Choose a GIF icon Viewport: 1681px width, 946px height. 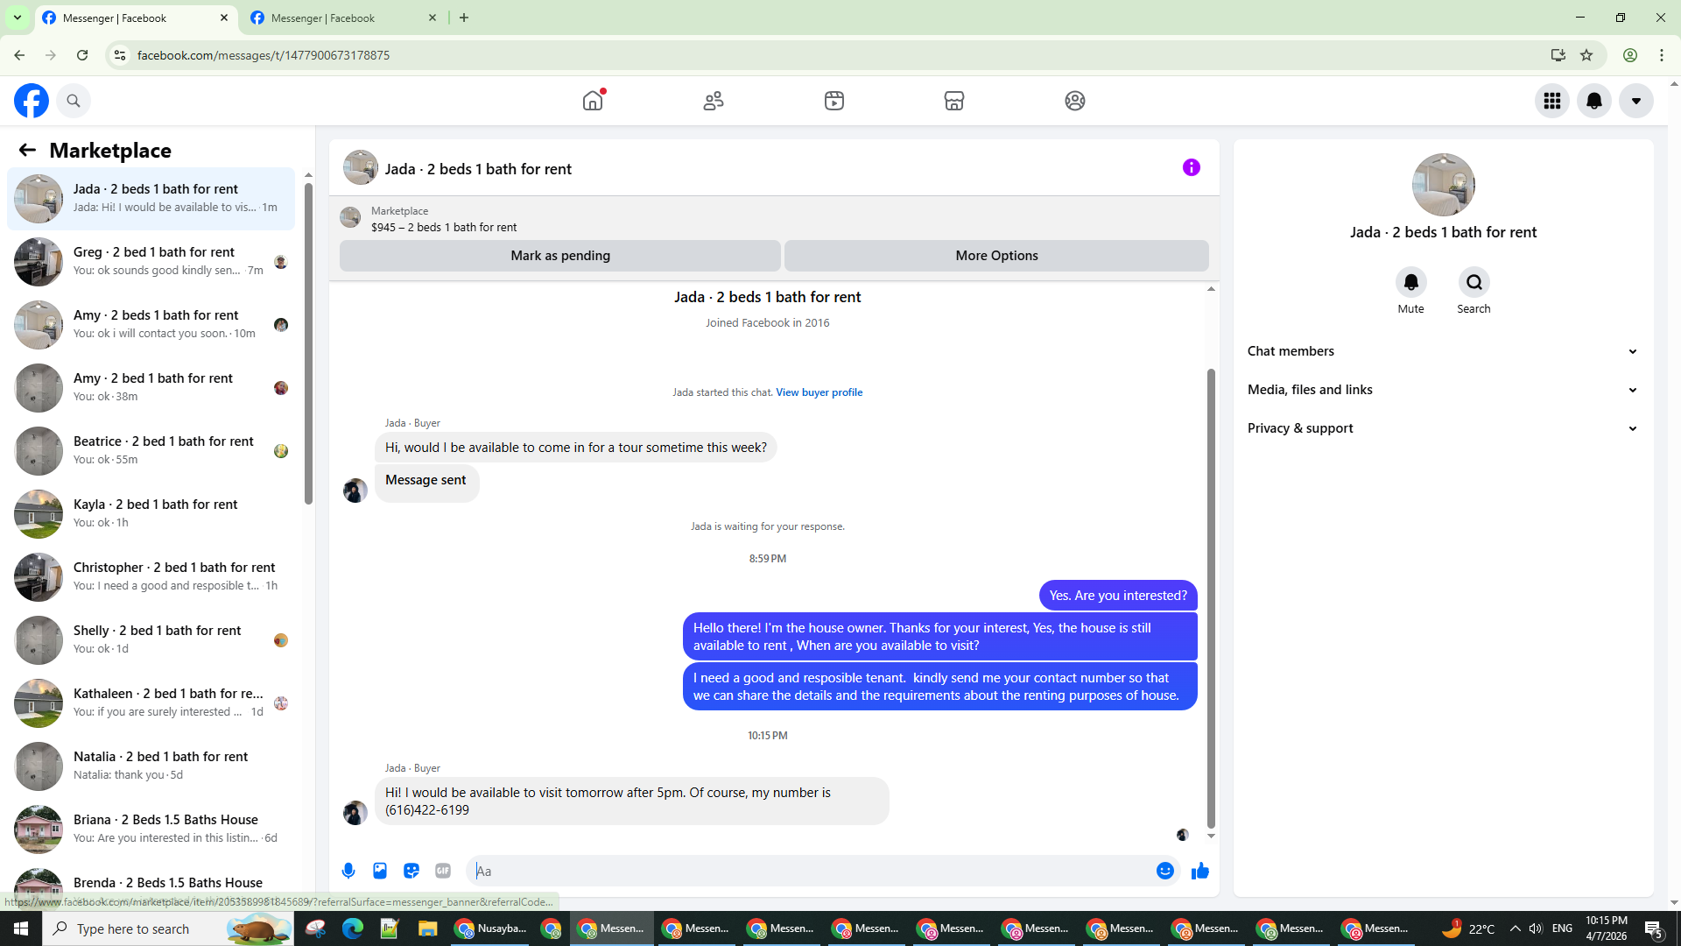[x=443, y=871]
